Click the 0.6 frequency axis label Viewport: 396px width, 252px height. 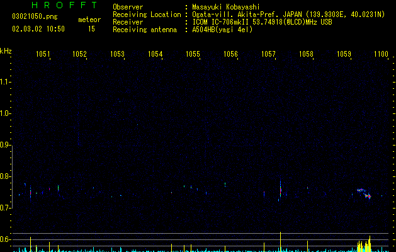[5, 239]
